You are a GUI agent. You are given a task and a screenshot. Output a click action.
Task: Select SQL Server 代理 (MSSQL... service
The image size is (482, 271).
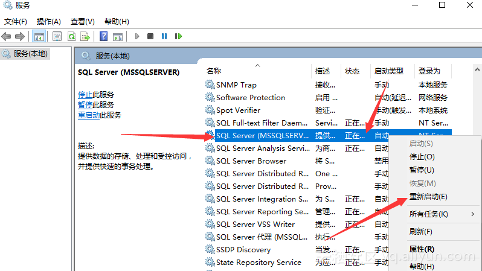tap(262, 237)
